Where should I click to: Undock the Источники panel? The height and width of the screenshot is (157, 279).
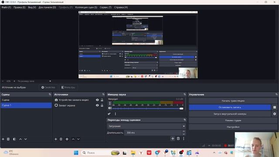point(103,94)
